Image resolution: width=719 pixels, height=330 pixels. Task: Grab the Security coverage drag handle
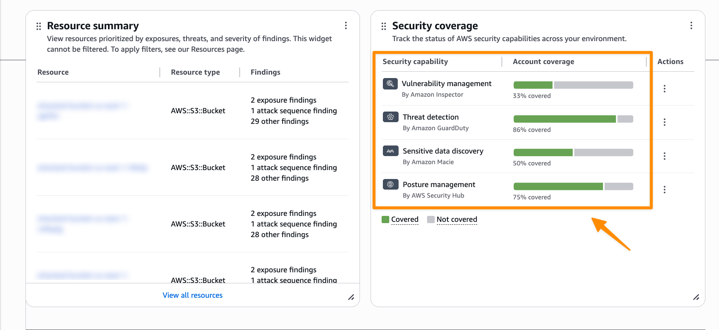click(x=384, y=26)
